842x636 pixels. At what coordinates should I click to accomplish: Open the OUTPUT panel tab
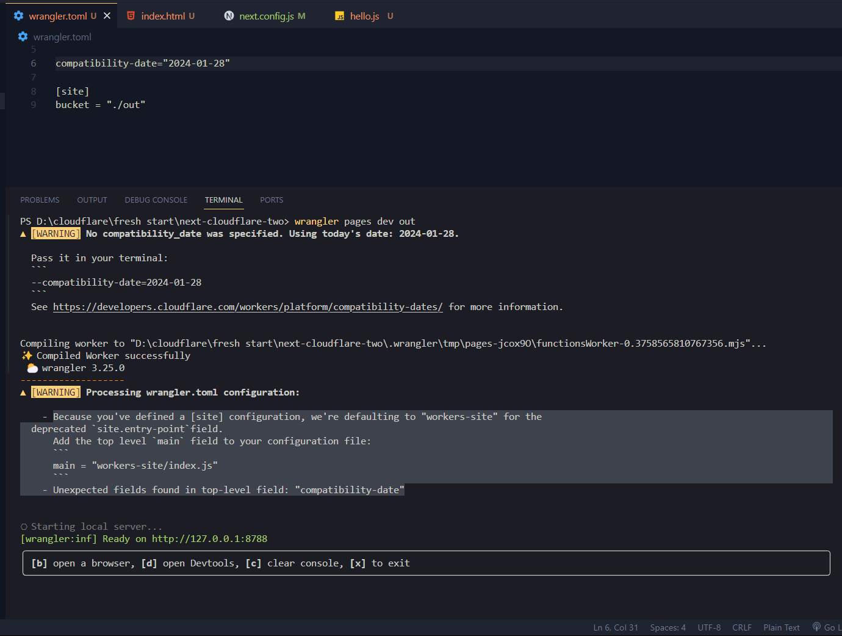(x=92, y=200)
